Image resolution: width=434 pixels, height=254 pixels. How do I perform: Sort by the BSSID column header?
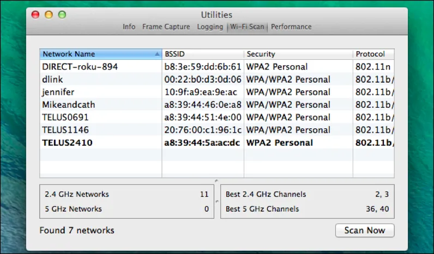tap(202, 54)
